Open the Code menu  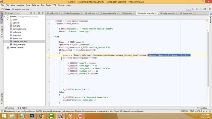[28, 5]
